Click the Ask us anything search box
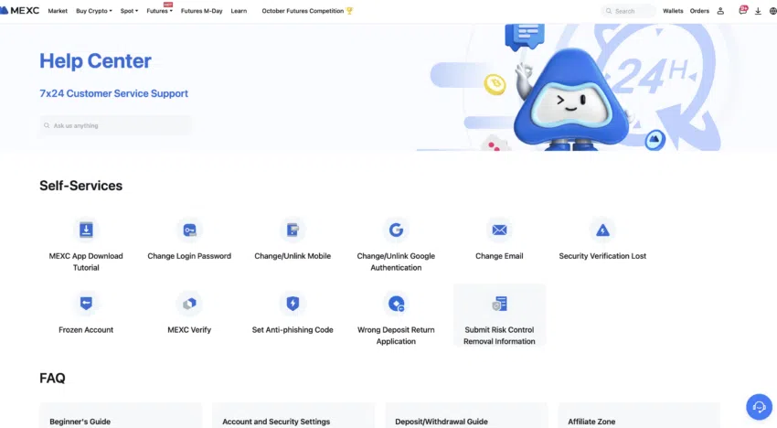 [x=115, y=125]
